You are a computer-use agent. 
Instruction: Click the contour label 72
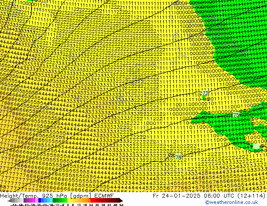(x=205, y=93)
